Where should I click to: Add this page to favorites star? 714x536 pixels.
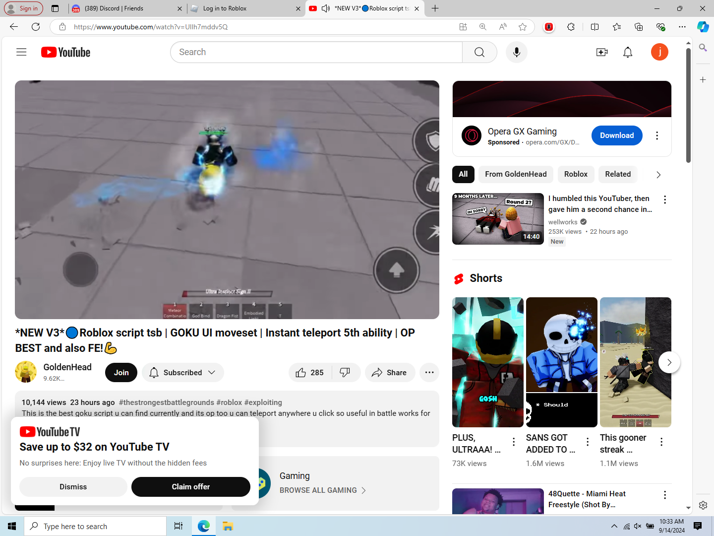coord(523,27)
